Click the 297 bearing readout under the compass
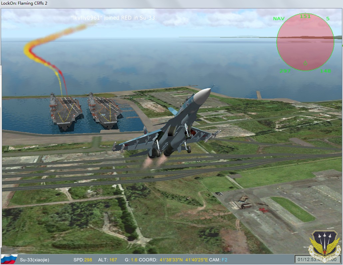 click(x=285, y=71)
